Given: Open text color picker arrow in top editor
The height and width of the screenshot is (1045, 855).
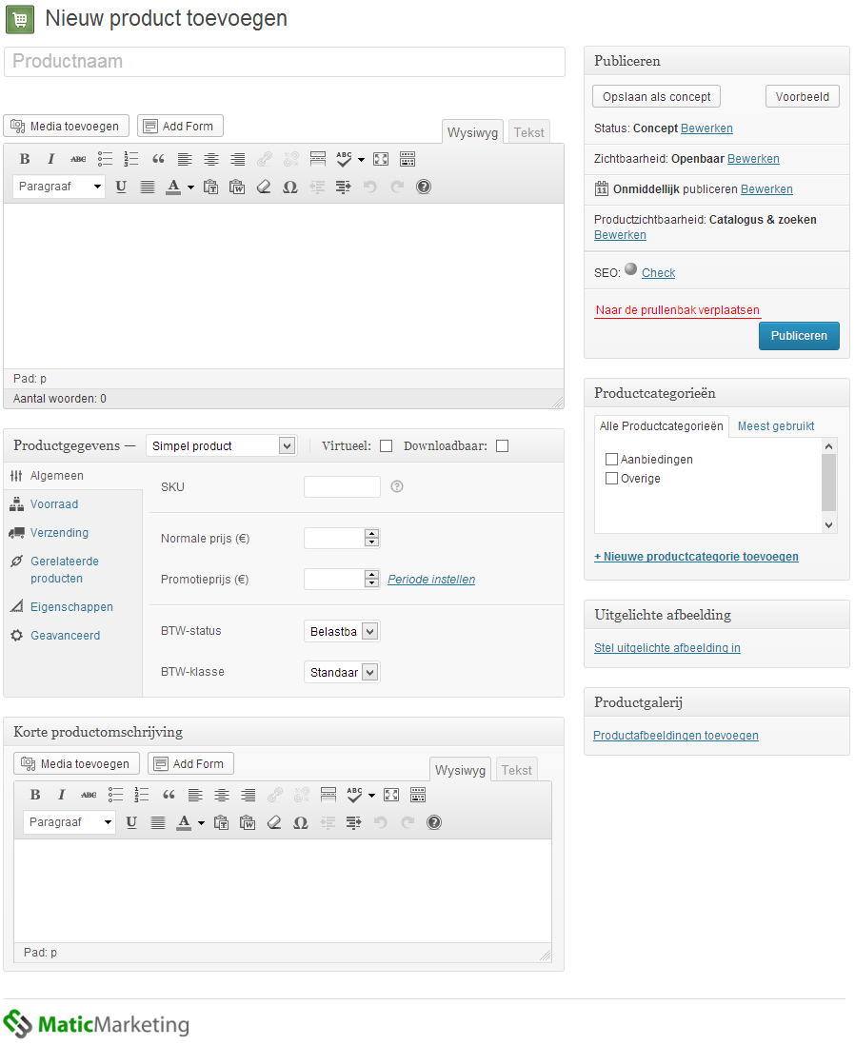Looking at the screenshot, I should click(x=190, y=187).
